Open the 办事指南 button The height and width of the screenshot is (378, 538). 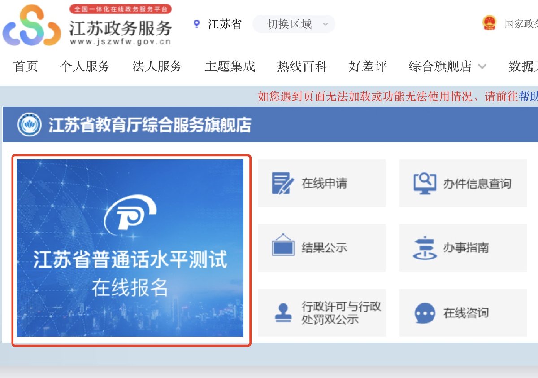coord(463,247)
